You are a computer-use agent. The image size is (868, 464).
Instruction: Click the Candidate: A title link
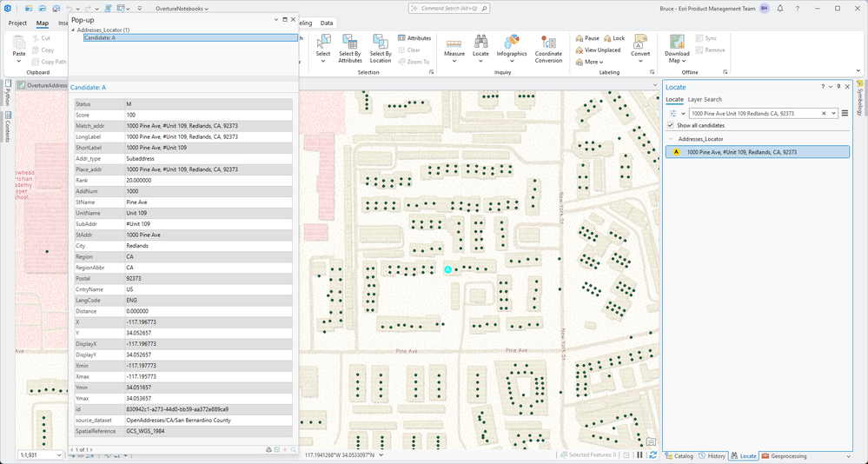point(88,88)
